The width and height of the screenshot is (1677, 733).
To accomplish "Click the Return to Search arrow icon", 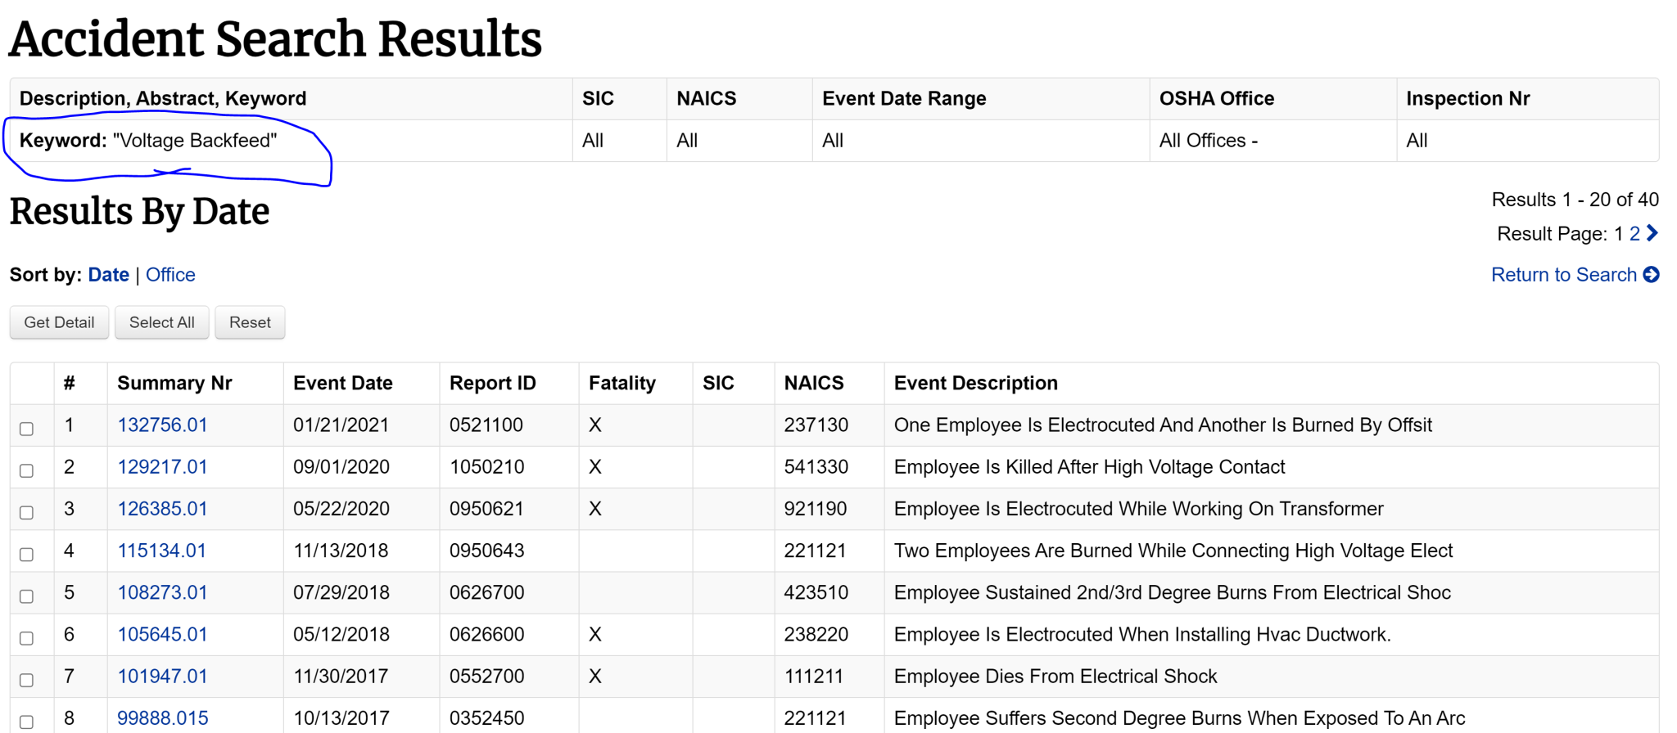I will click(1651, 275).
